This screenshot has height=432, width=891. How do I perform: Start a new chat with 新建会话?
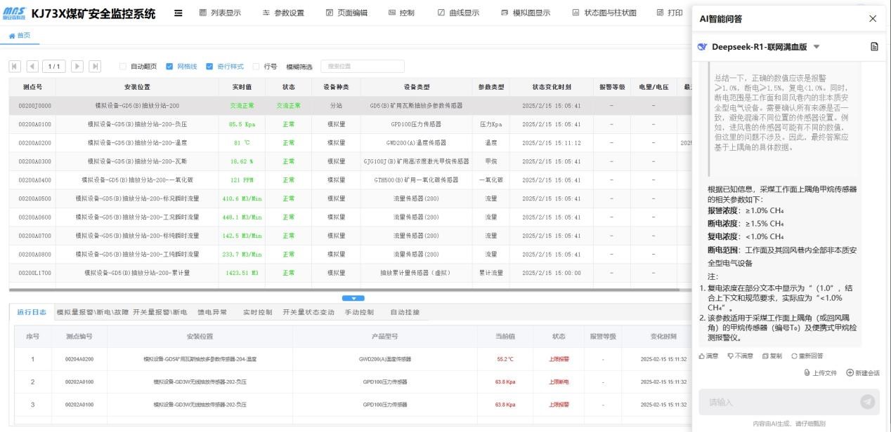[x=863, y=373]
